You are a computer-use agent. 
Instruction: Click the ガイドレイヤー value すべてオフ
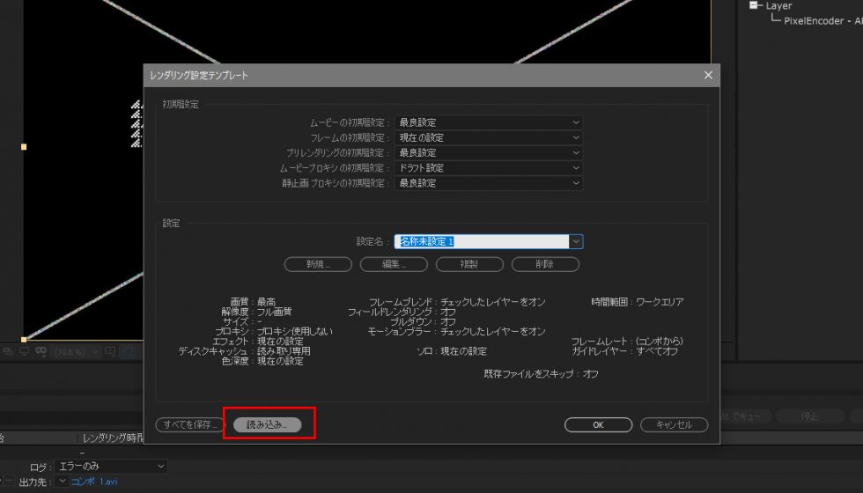coord(657,351)
